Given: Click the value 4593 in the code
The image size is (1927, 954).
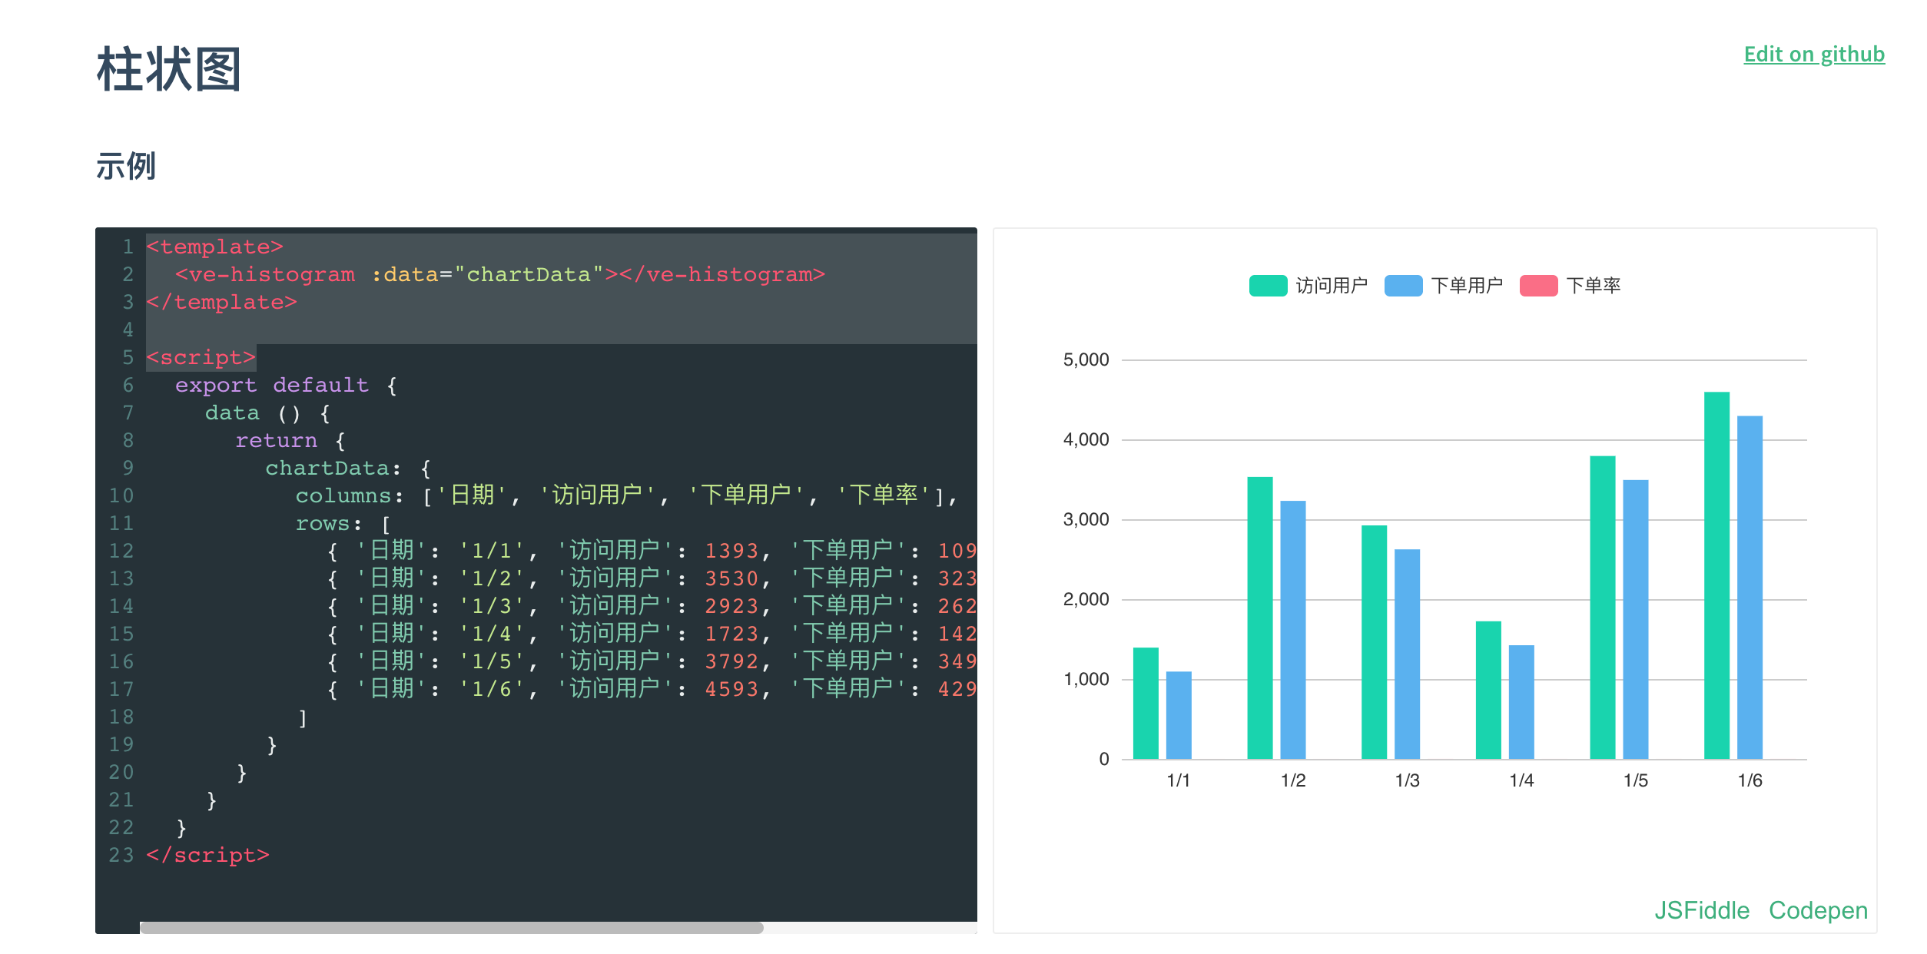Looking at the screenshot, I should point(732,689).
